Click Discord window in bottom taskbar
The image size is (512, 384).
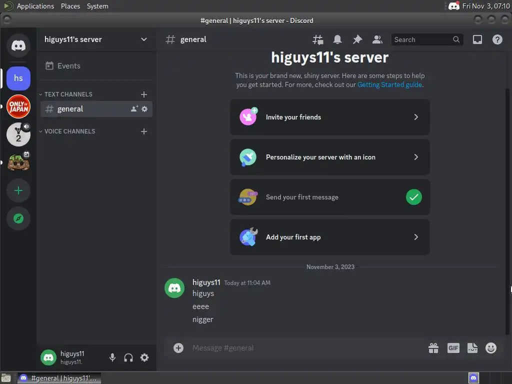click(x=59, y=378)
